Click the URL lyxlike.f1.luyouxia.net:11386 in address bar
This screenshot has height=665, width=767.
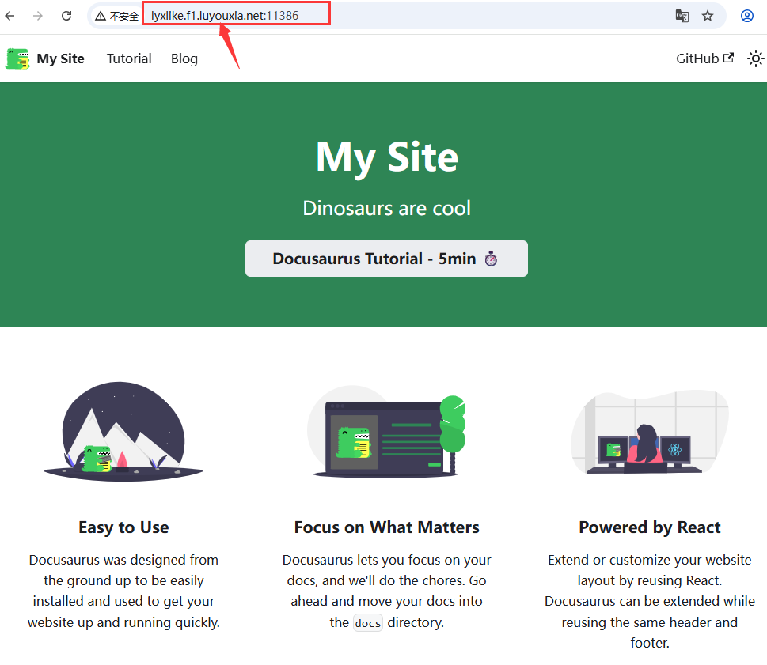pos(225,16)
